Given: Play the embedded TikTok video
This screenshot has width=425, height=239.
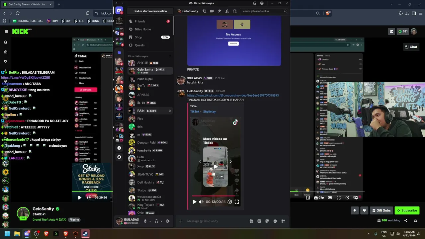Looking at the screenshot, I should coord(195,201).
